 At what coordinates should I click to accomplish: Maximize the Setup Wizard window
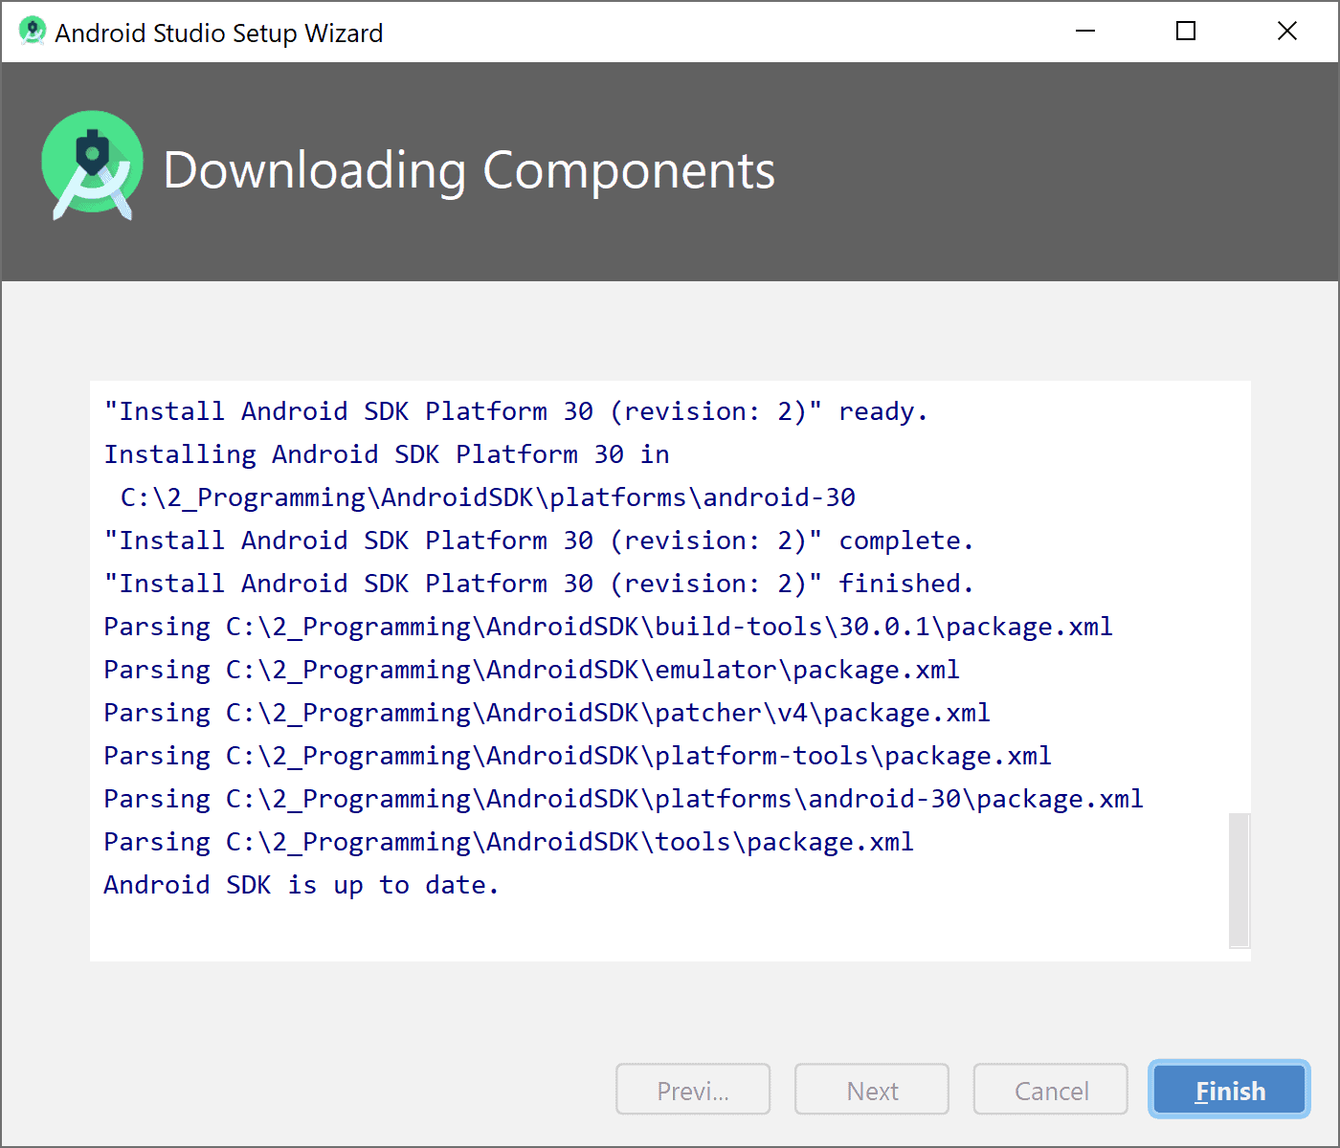[1186, 32]
